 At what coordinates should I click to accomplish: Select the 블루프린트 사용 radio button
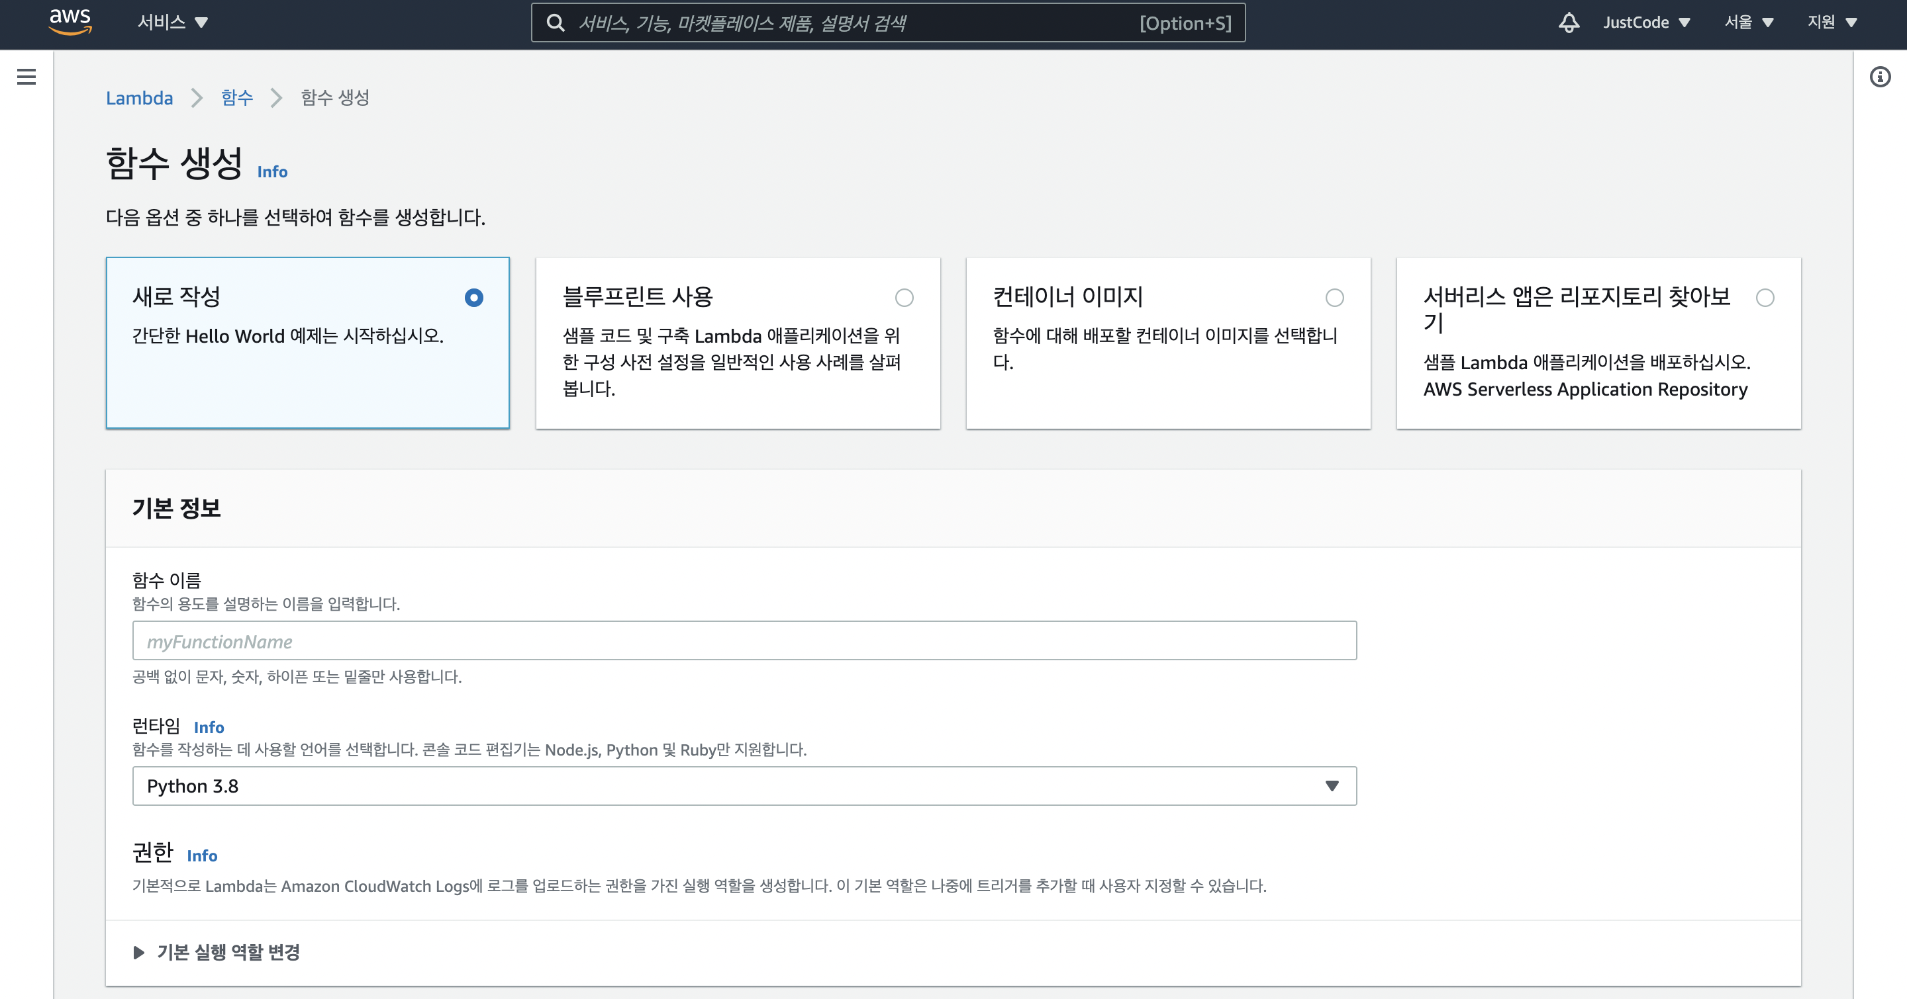pos(904,297)
